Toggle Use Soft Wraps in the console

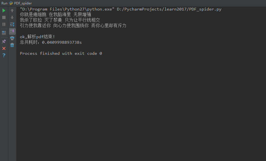click(x=12, y=24)
